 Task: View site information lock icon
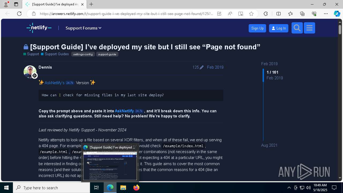33,14
